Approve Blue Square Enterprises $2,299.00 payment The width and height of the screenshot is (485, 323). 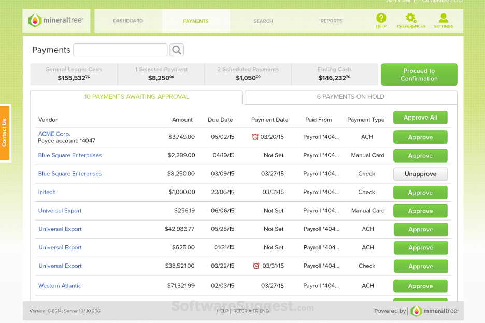[x=420, y=156]
